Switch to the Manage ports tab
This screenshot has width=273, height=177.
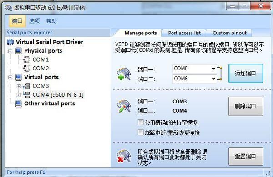click(141, 33)
